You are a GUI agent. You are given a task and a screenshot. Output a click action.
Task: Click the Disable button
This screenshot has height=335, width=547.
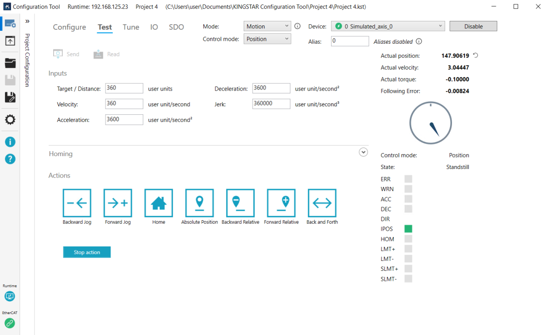tap(473, 26)
